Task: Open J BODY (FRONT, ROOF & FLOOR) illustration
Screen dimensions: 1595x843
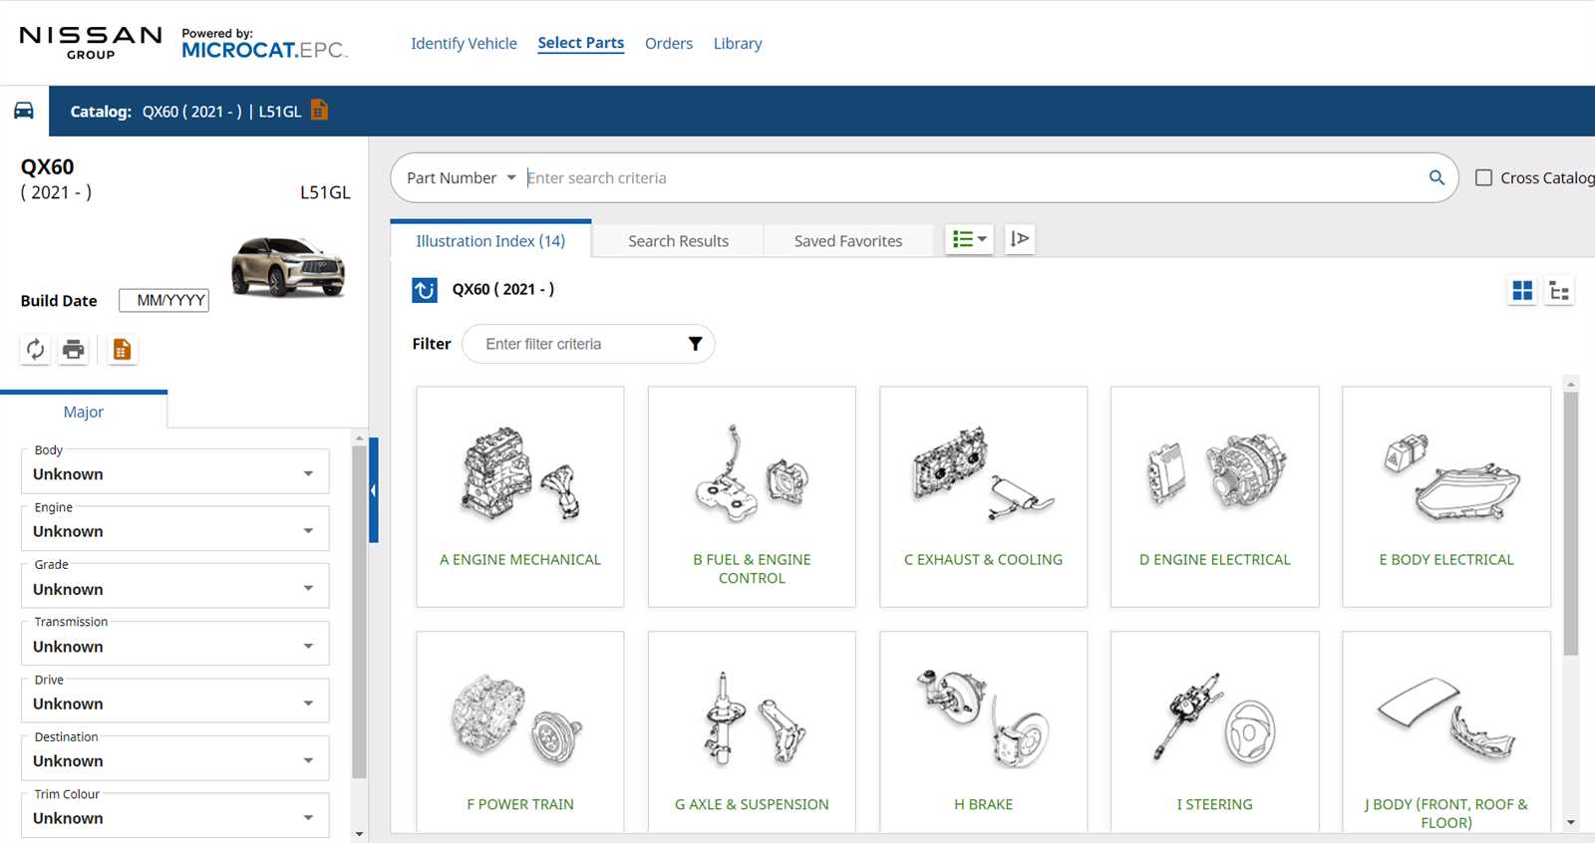Action: point(1446,732)
